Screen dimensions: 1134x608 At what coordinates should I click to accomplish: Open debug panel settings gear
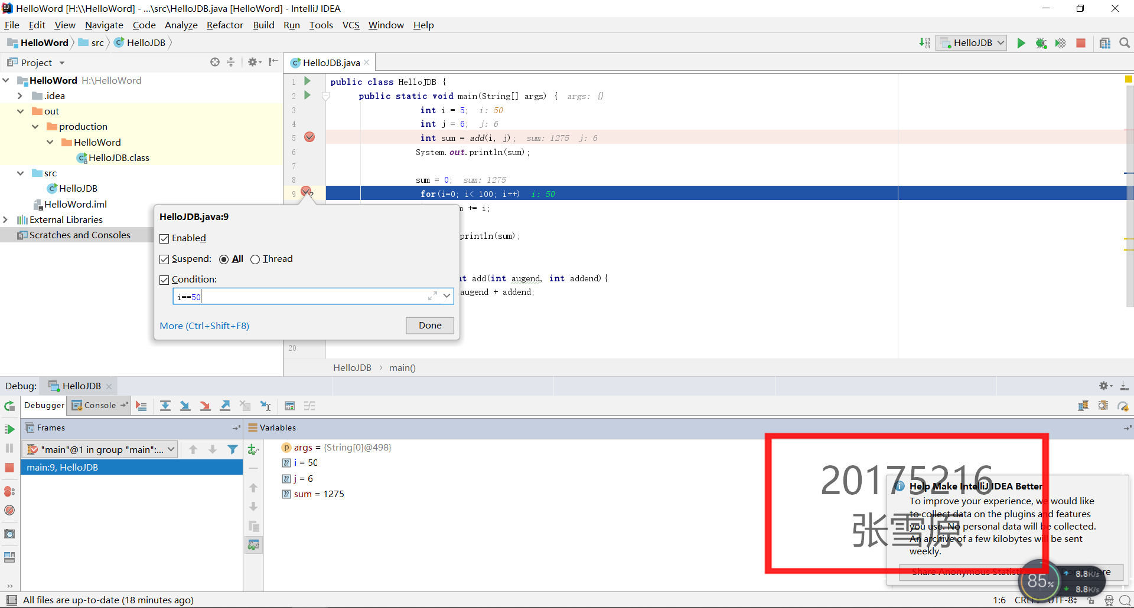(x=1105, y=386)
